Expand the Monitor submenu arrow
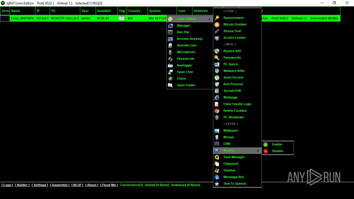 (x=258, y=150)
